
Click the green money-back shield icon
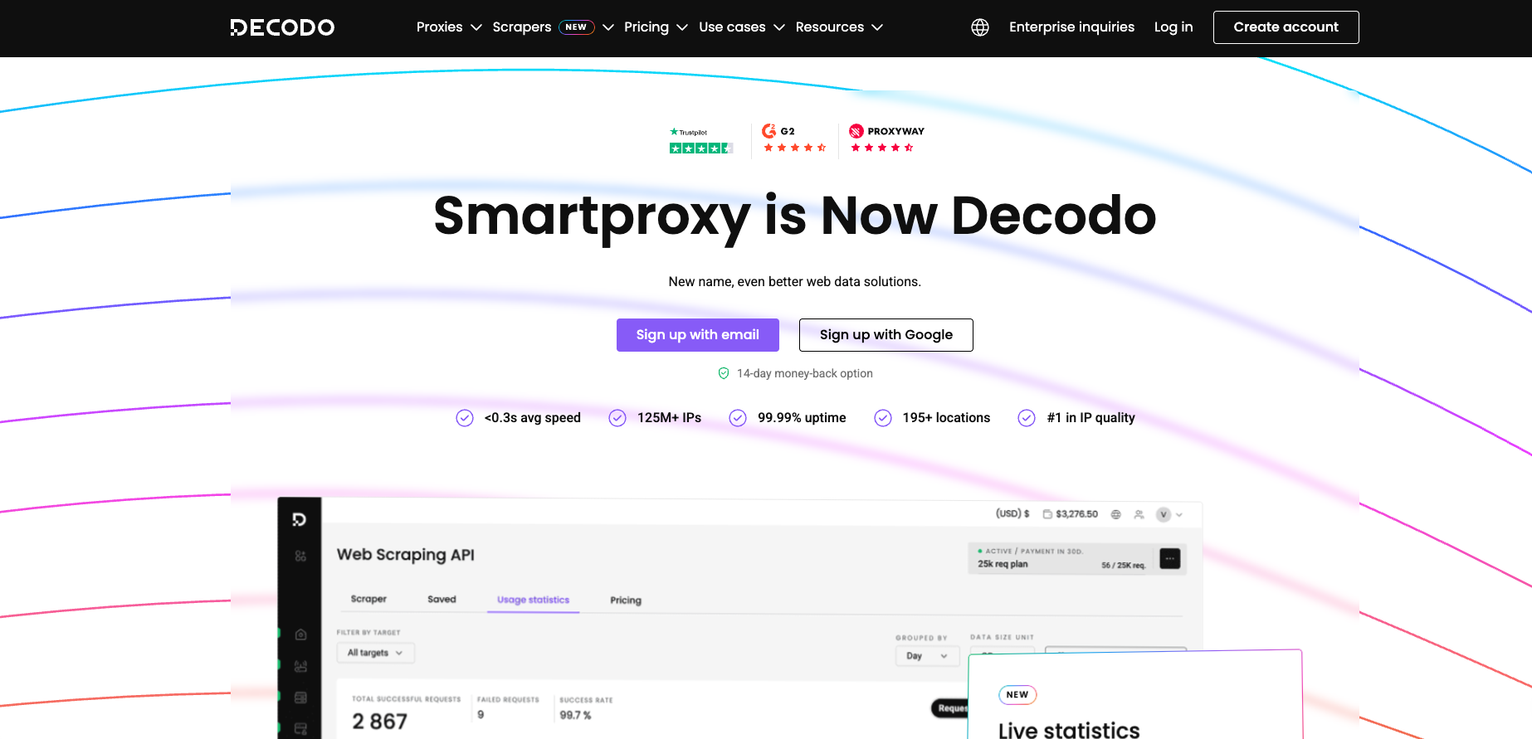[724, 373]
